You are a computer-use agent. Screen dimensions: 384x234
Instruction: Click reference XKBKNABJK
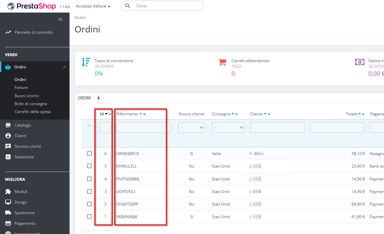coord(127,216)
